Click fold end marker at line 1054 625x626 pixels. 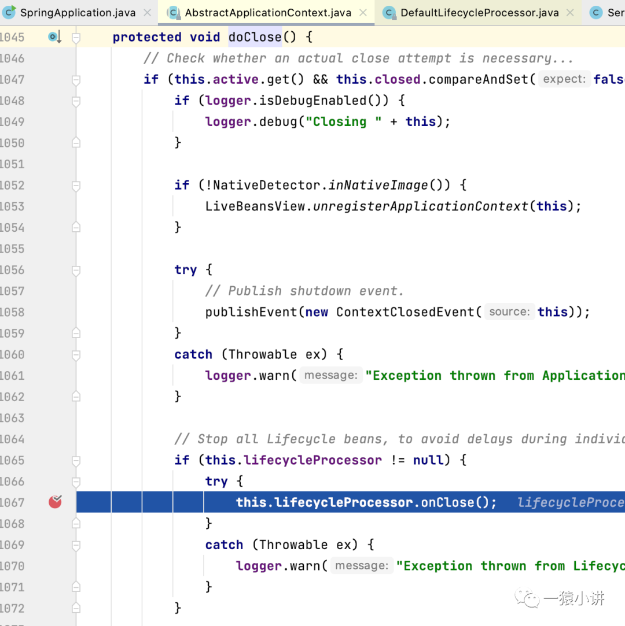pyautogui.click(x=76, y=227)
